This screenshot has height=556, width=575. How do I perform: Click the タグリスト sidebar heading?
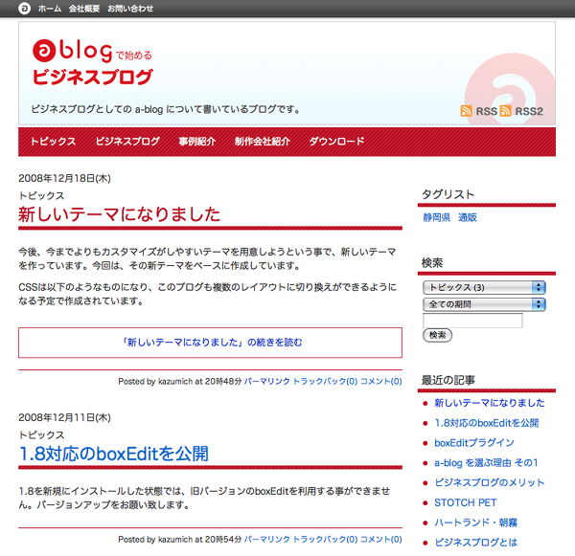coord(448,194)
